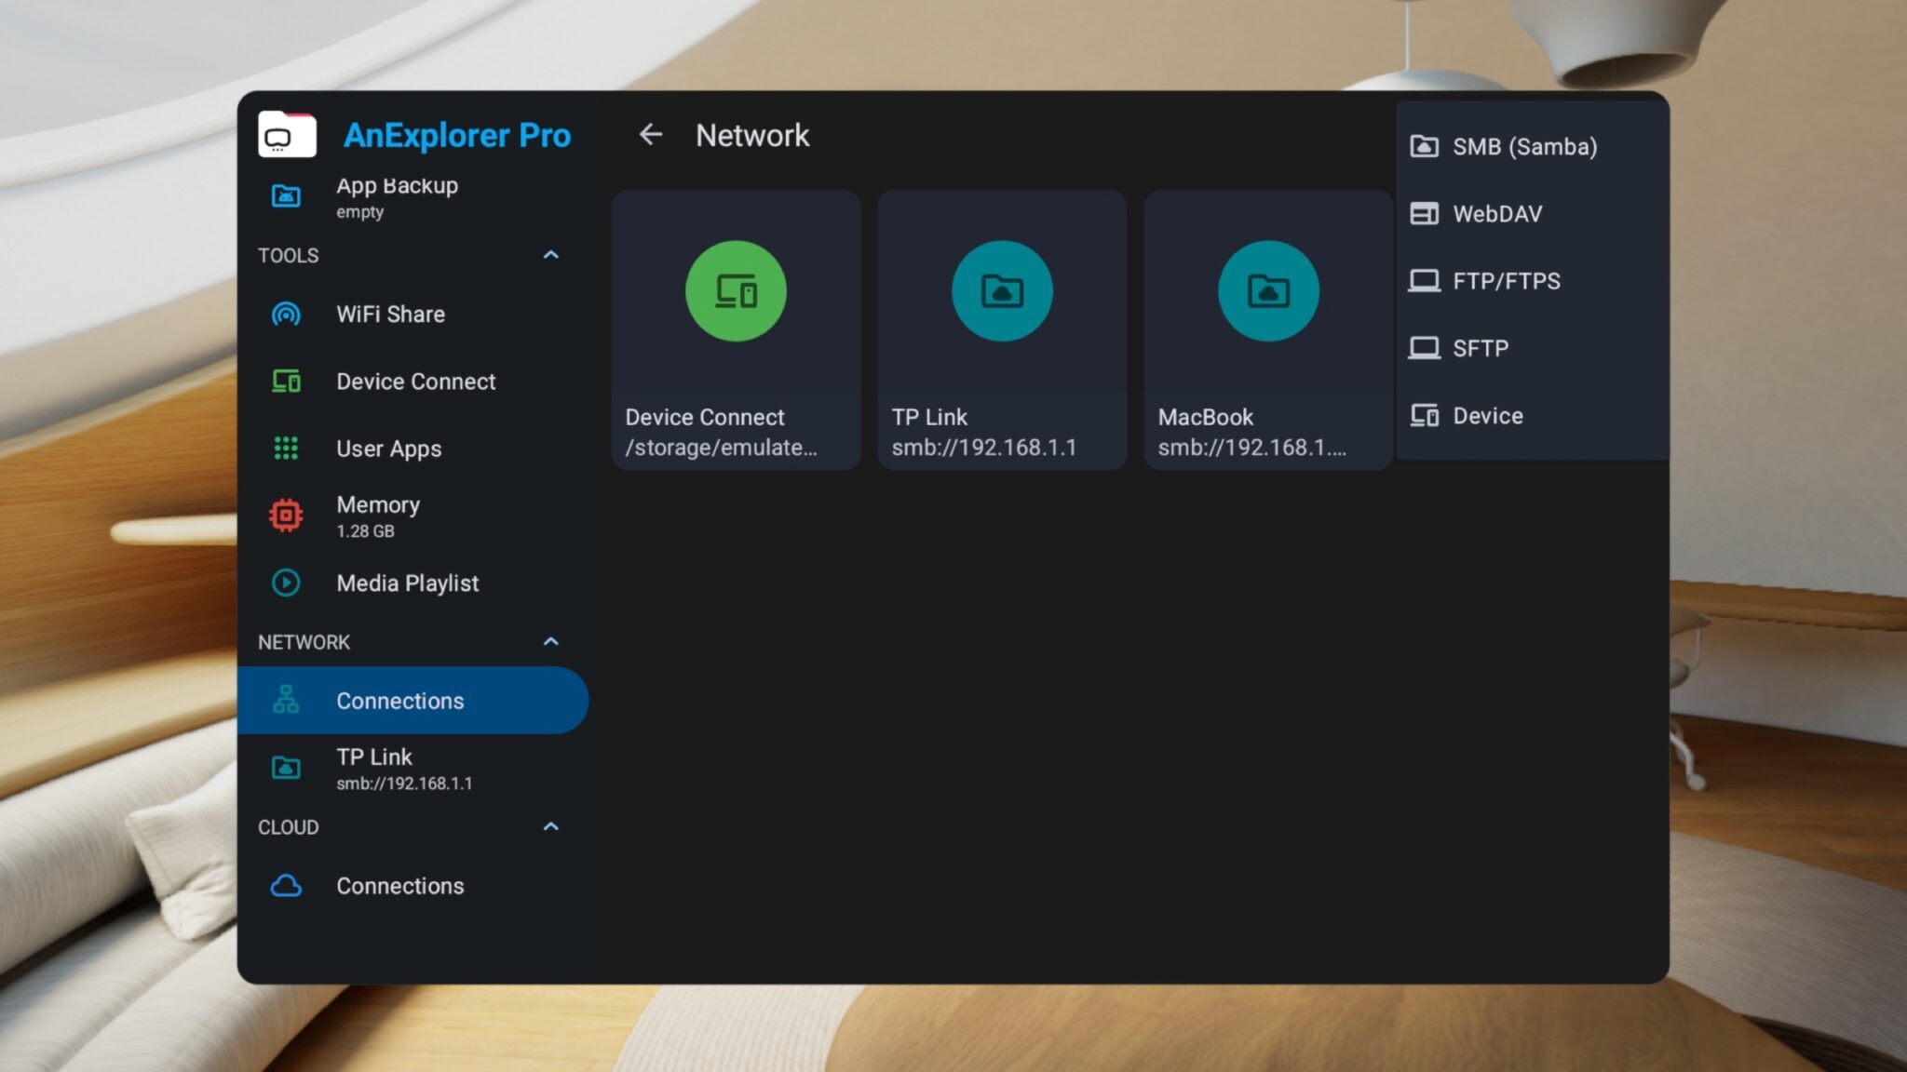Select the WiFi Share tool icon

tap(285, 315)
